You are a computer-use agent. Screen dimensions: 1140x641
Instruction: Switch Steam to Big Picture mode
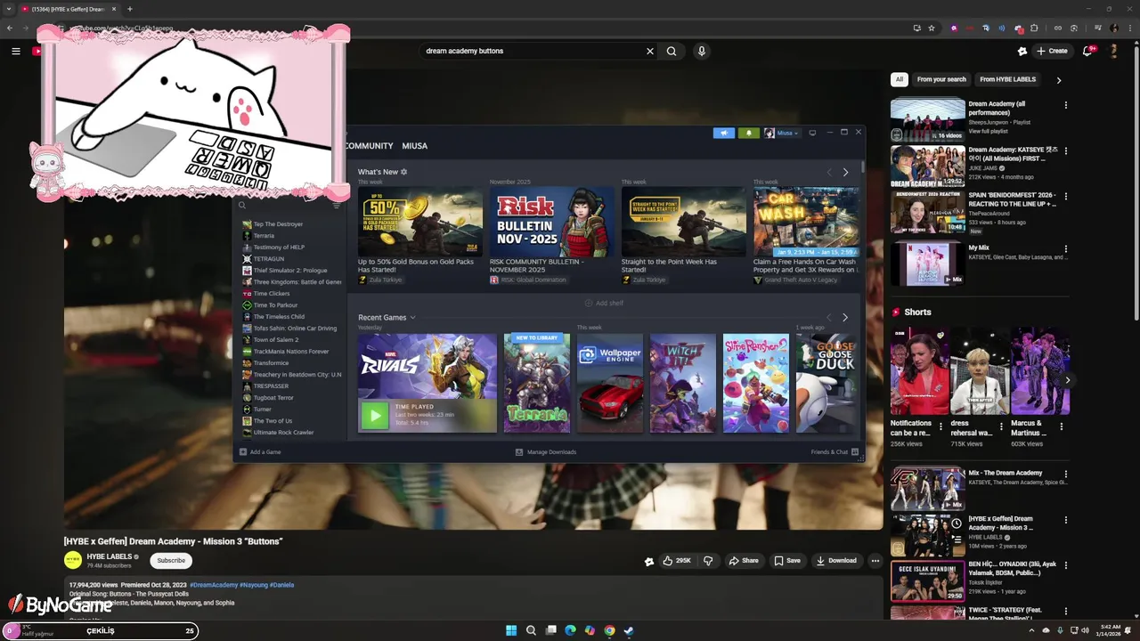[812, 133]
